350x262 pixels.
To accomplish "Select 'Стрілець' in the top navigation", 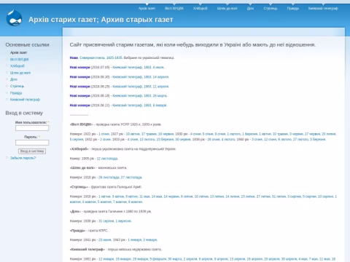I will (271, 8).
